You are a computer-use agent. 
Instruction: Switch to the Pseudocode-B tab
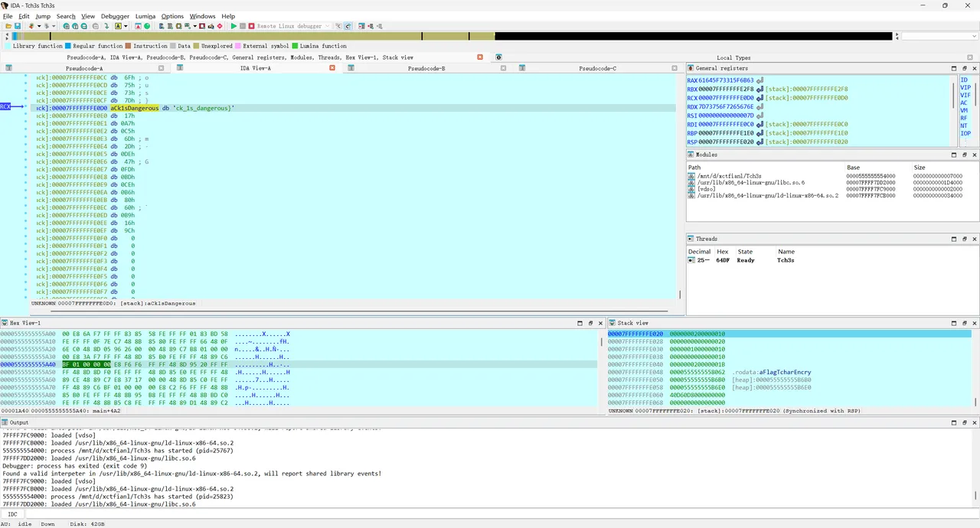tap(426, 68)
